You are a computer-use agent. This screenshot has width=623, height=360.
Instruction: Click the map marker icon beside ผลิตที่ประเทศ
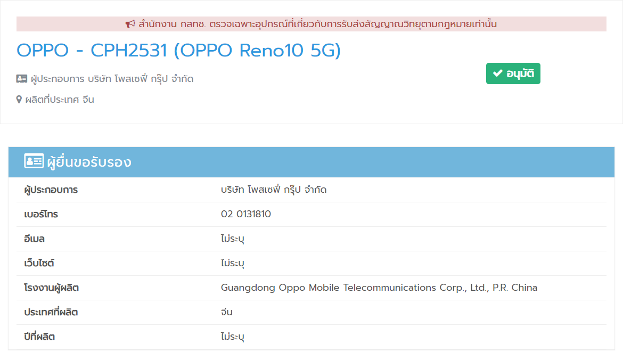(19, 100)
